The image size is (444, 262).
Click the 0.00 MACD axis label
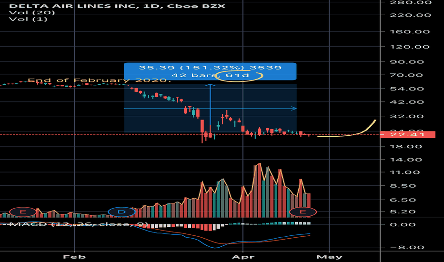click(x=406, y=224)
